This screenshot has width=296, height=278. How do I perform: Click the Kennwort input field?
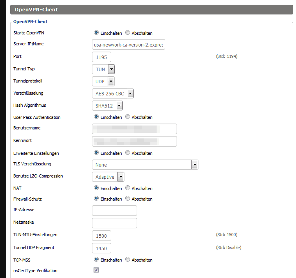[x=134, y=142]
